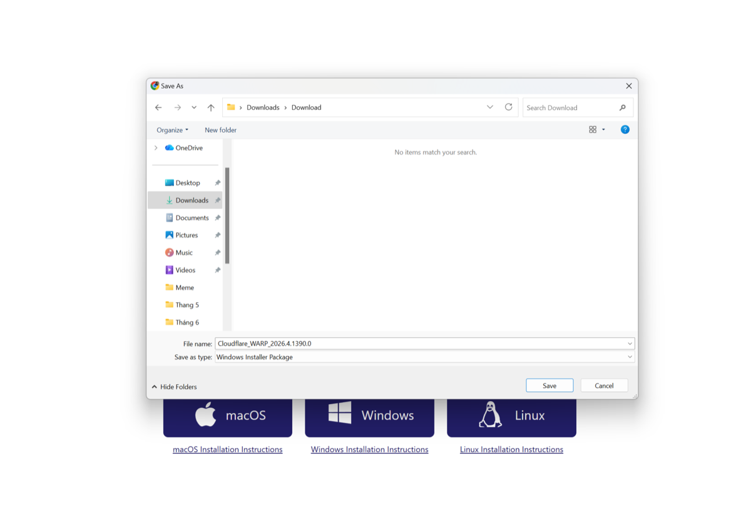Image resolution: width=751 pixels, height=523 pixels.
Task: Refresh the Download folder view
Action: pyautogui.click(x=509, y=107)
